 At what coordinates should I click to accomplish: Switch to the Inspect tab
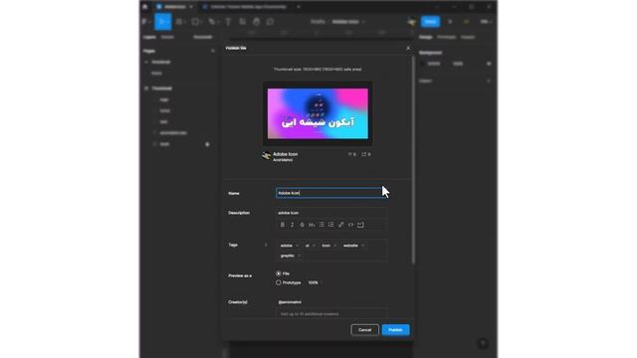(x=468, y=37)
